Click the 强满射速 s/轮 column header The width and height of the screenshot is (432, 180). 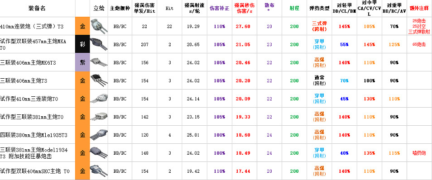tap(195, 8)
